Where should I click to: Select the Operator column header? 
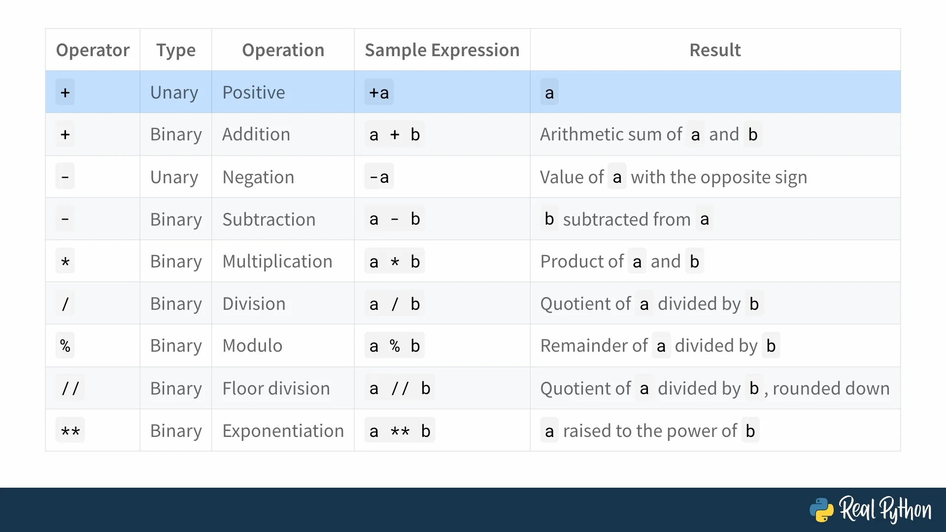pos(93,50)
